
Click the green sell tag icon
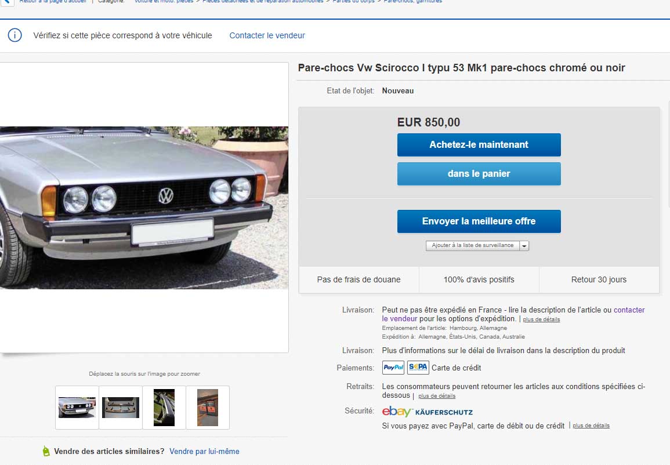pyautogui.click(x=46, y=451)
